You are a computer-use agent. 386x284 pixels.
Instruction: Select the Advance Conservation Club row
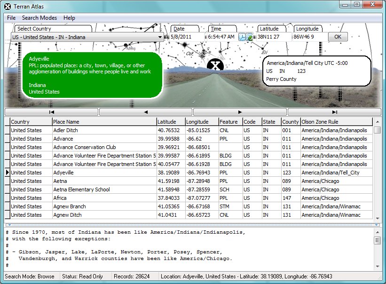[x=191, y=147]
